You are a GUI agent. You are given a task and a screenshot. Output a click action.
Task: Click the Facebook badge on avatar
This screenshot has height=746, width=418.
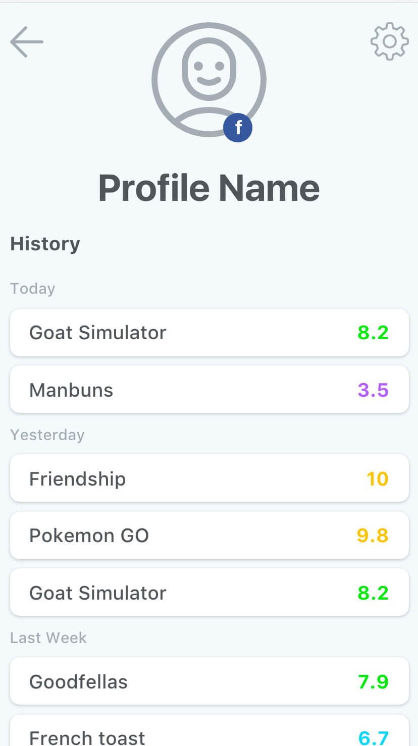point(238,128)
